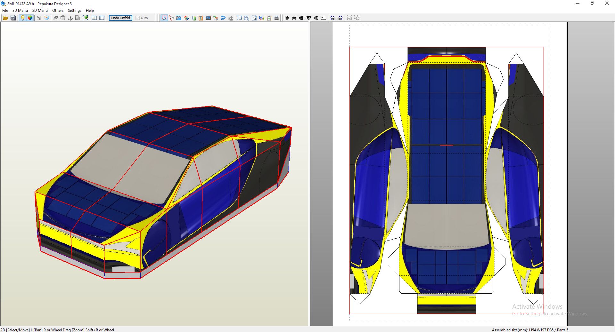Image resolution: width=615 pixels, height=332 pixels.
Task: Click the blue undo arrow icon
Action: pyautogui.click(x=223, y=18)
